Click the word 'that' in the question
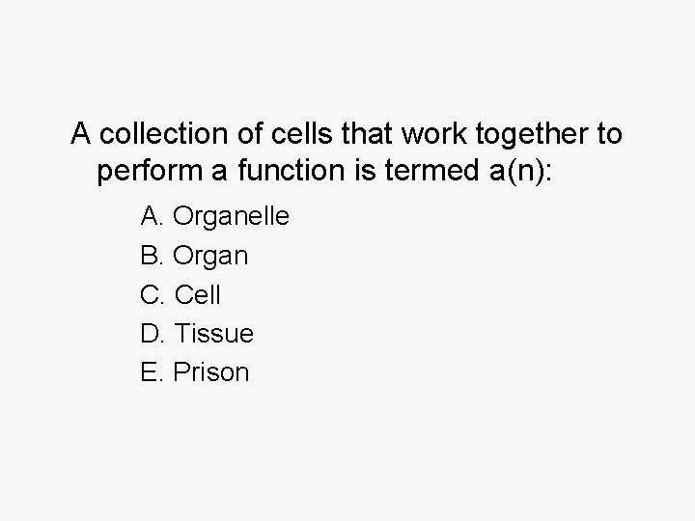The width and height of the screenshot is (695, 521). pyautogui.click(x=367, y=133)
